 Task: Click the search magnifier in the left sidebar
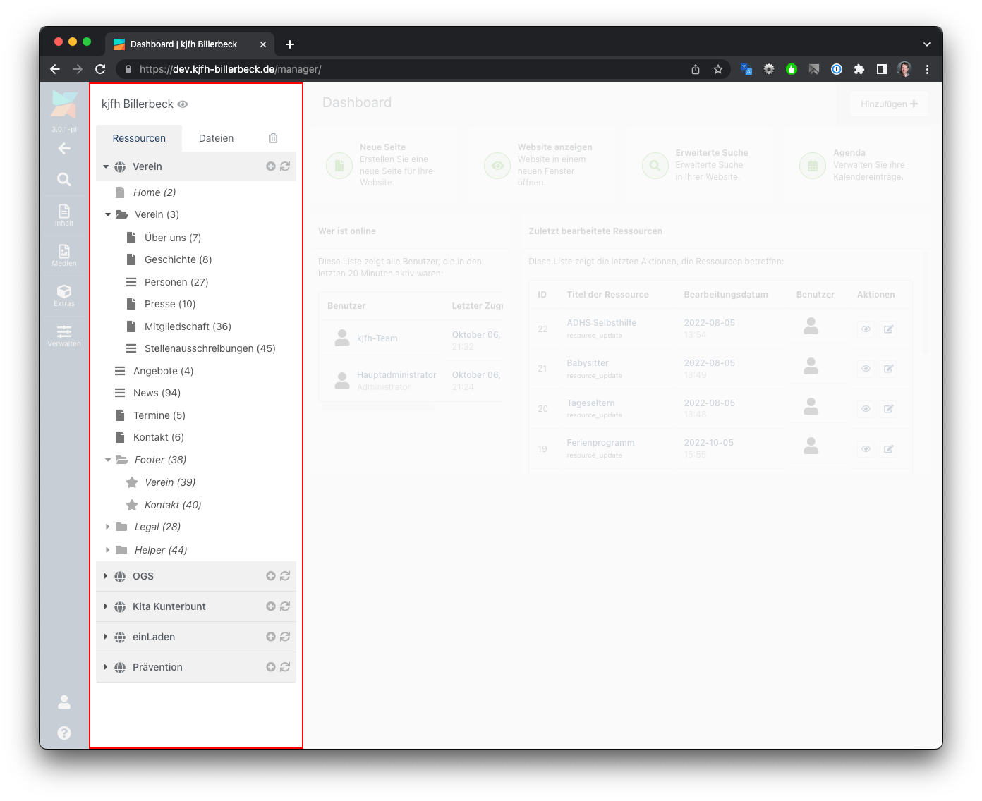(64, 180)
